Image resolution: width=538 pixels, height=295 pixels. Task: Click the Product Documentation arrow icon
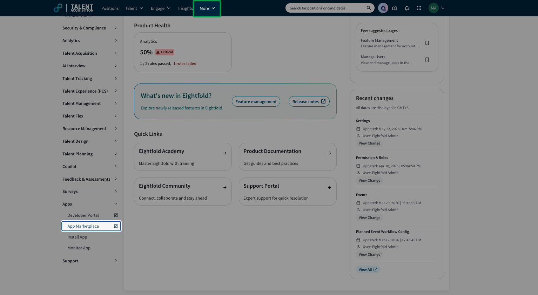pos(329,153)
